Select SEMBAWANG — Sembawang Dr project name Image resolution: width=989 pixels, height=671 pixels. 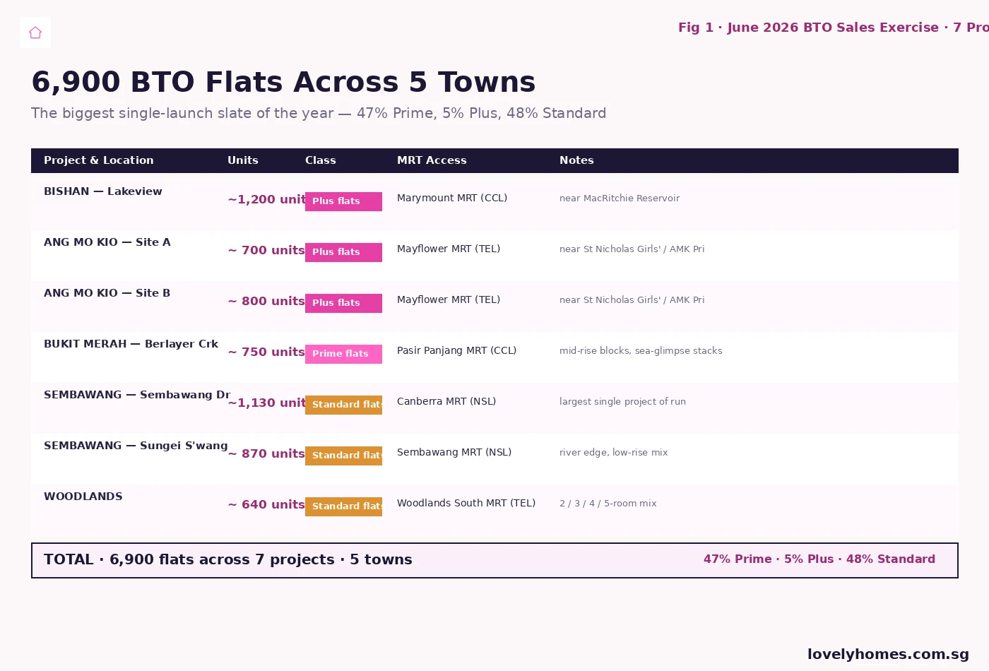(137, 395)
